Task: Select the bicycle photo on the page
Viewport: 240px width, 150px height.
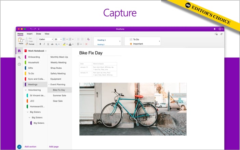Action: click(133, 109)
